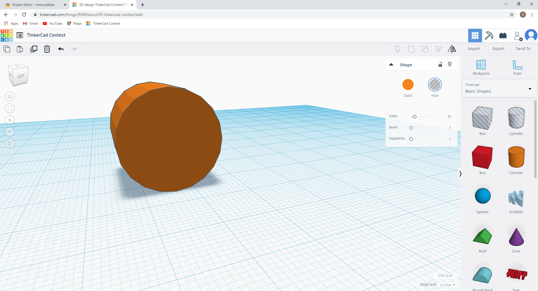The height and width of the screenshot is (291, 538).
Task: Invite a collaborator with add-person icon
Action: pos(518,36)
